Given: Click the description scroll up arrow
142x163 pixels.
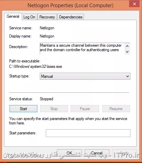Looking at the screenshot, I should point(127,46).
